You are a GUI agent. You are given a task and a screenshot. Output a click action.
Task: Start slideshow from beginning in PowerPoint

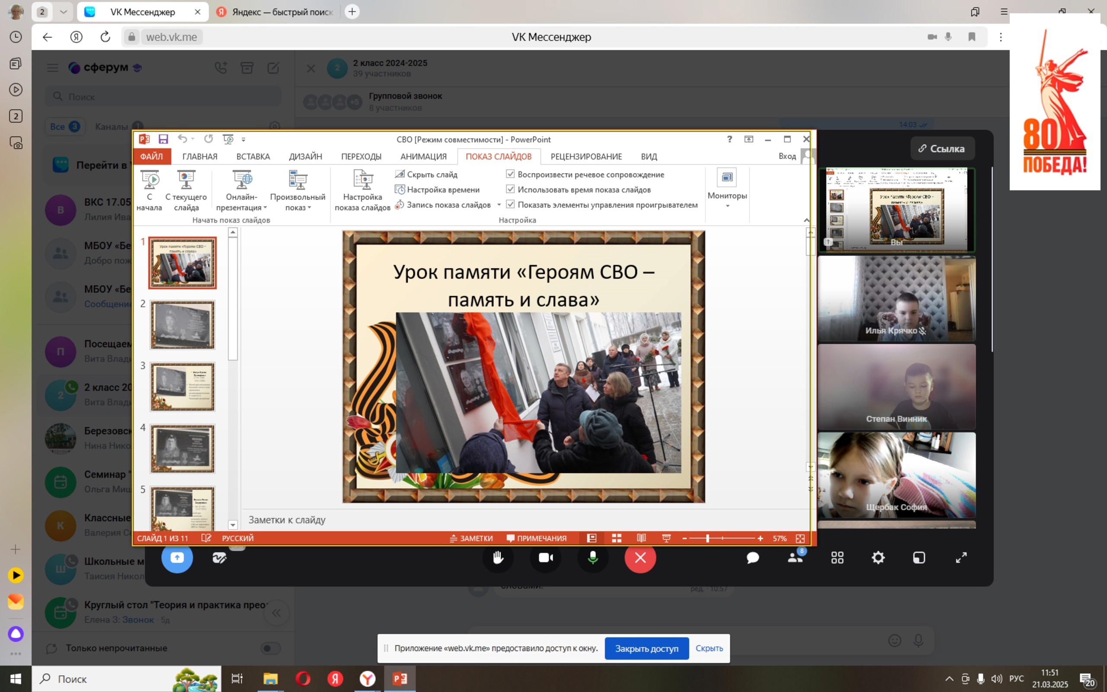(149, 190)
